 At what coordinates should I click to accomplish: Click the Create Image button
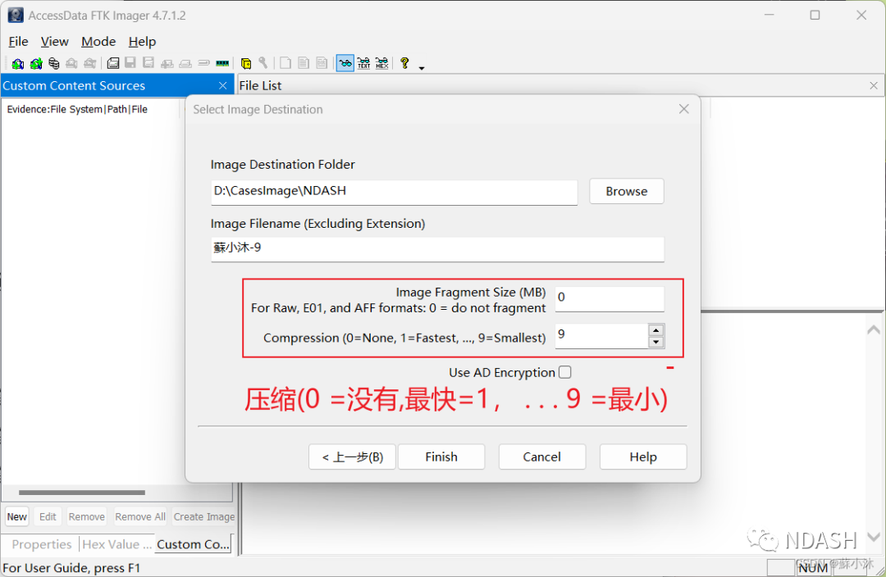(x=204, y=516)
